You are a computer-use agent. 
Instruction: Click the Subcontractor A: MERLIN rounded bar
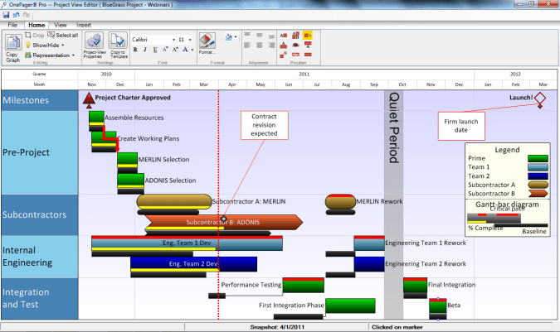[174, 201]
